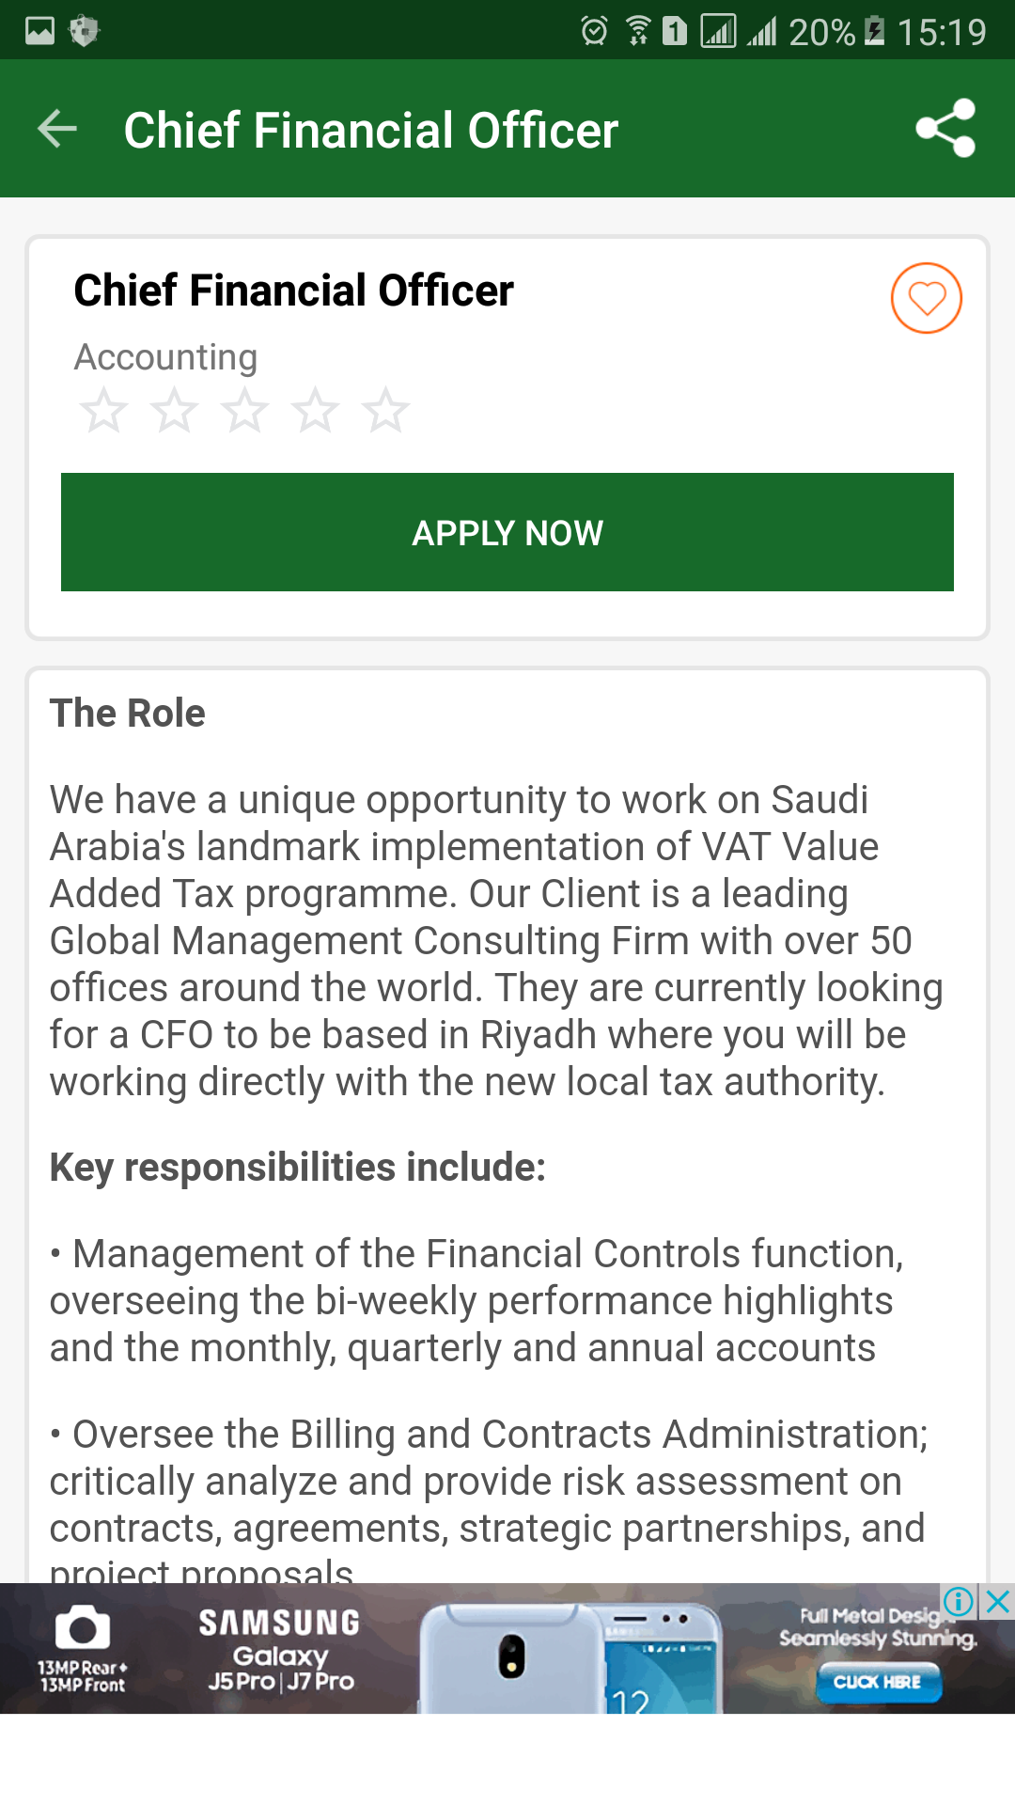Tap CLICK HERE in Samsung ad

[878, 1682]
